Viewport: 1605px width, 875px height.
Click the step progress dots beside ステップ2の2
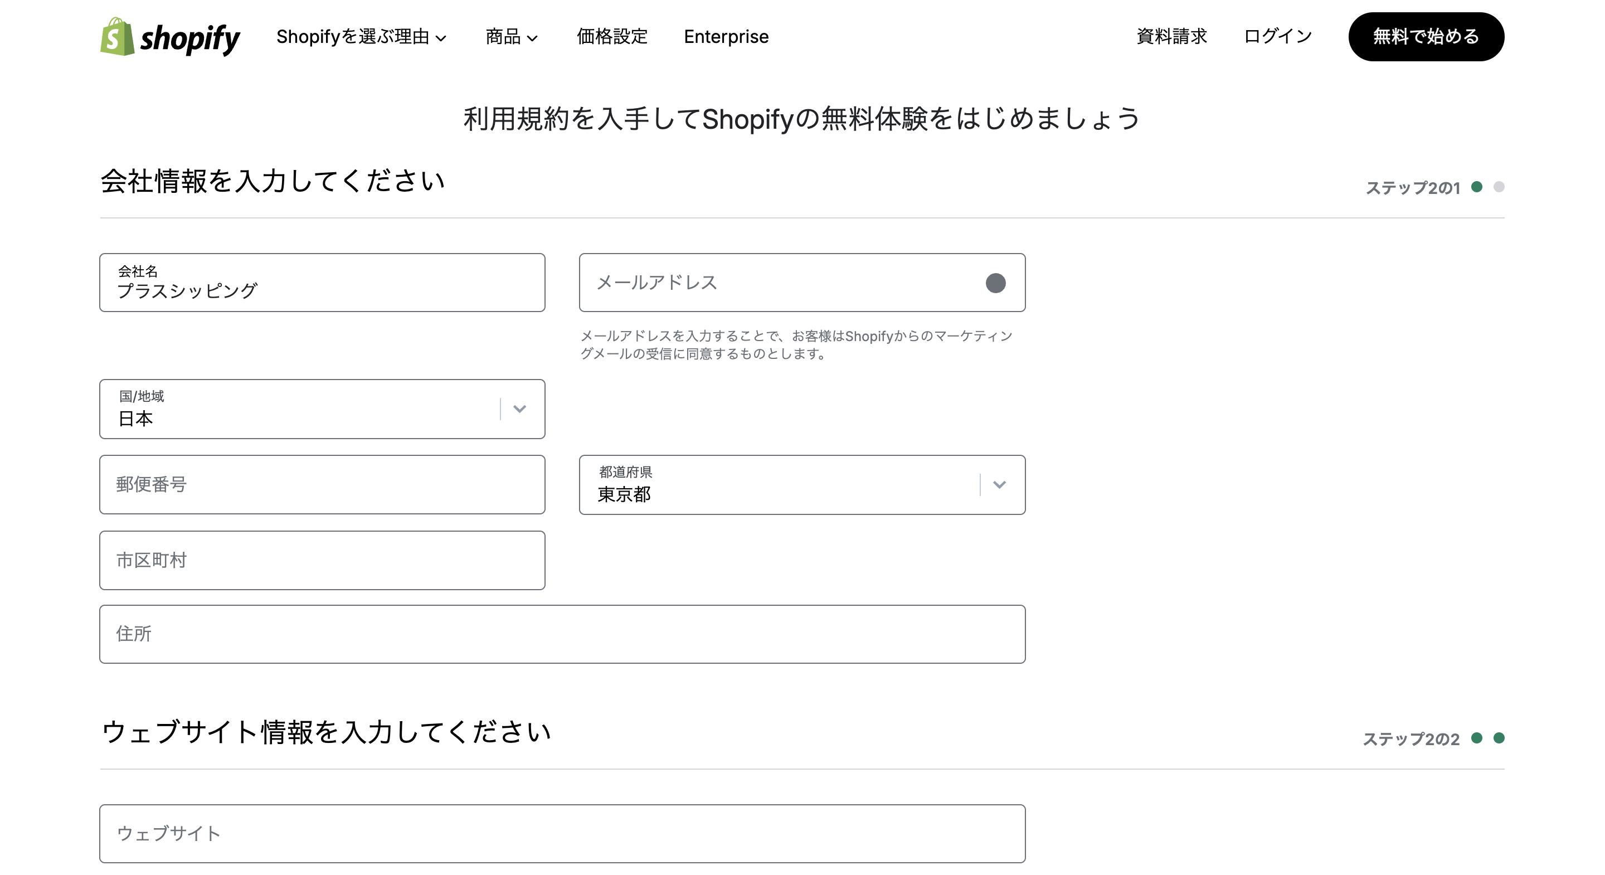pyautogui.click(x=1489, y=737)
